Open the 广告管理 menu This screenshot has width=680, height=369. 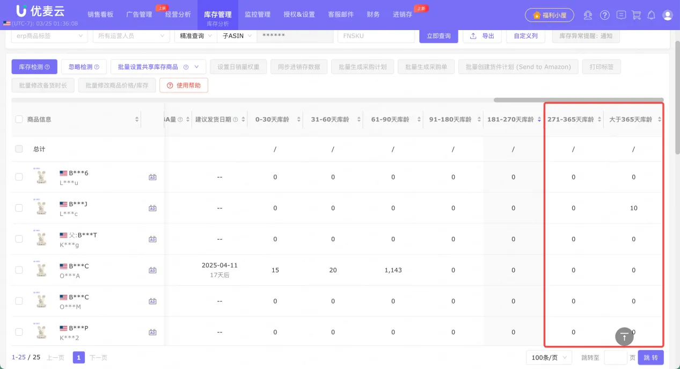(139, 15)
